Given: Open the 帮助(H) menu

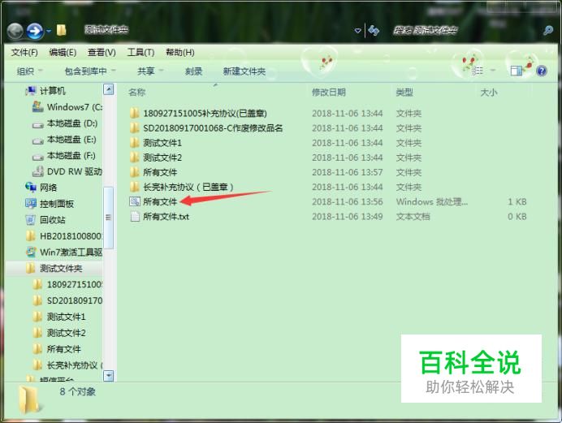Looking at the screenshot, I should click(x=180, y=53).
